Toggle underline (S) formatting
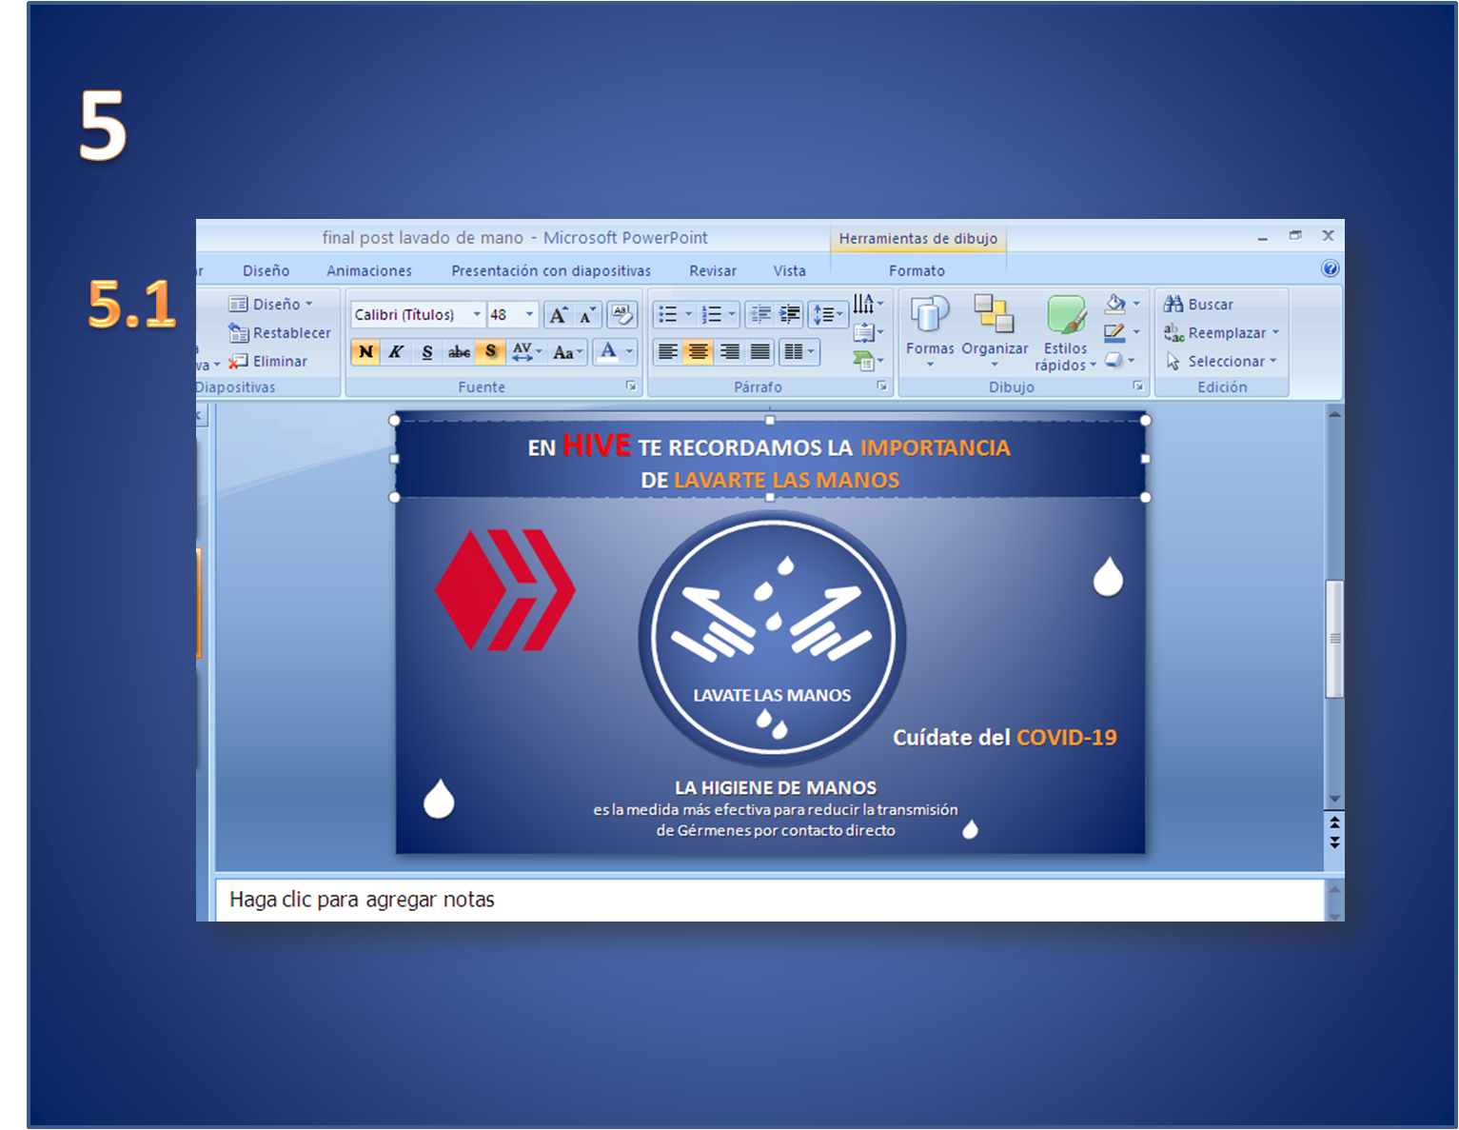The width and height of the screenshot is (1459, 1130). click(x=427, y=352)
